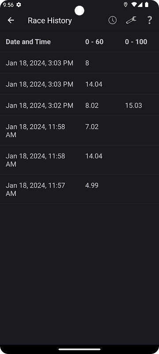Tap the Race History title
159x354 pixels.
coord(50,20)
